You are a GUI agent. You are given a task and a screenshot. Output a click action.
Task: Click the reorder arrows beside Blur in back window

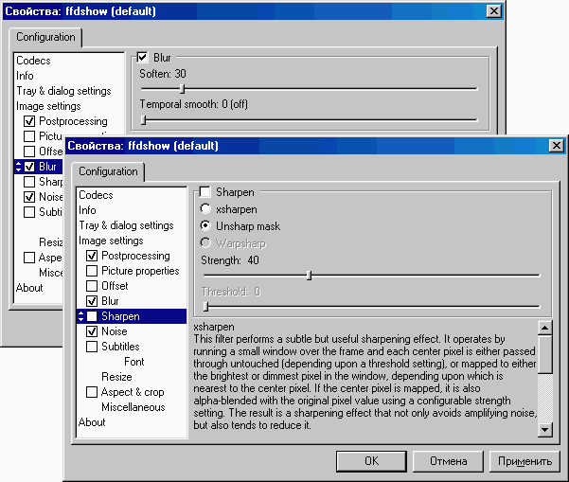pos(19,167)
